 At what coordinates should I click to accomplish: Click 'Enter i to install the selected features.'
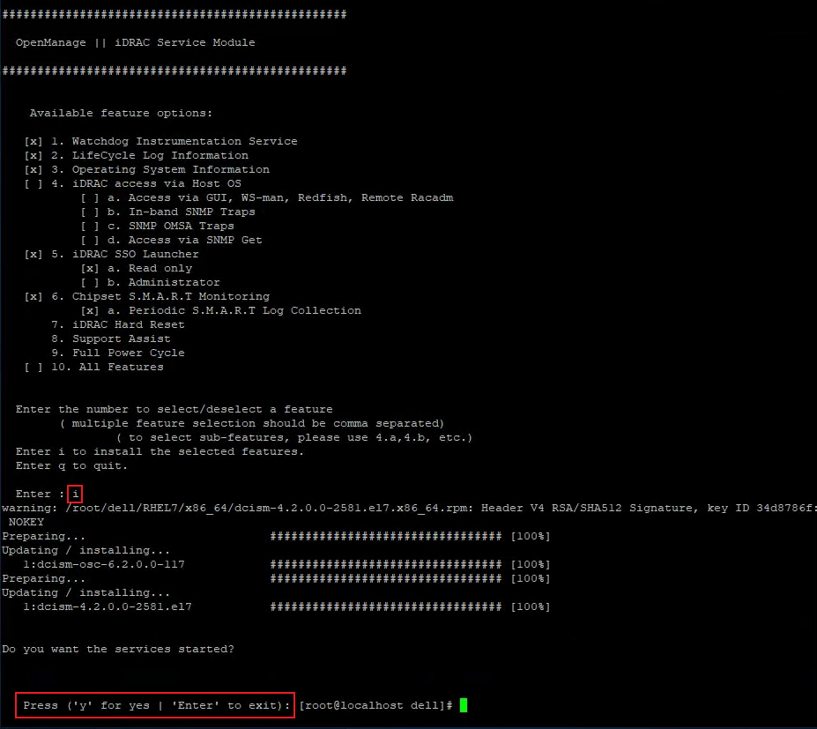160,451
